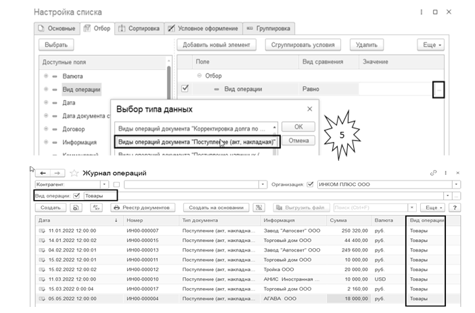Click the Создать button in the journal
Image resolution: width=475 pixels, height=313 pixels.
(x=51, y=208)
